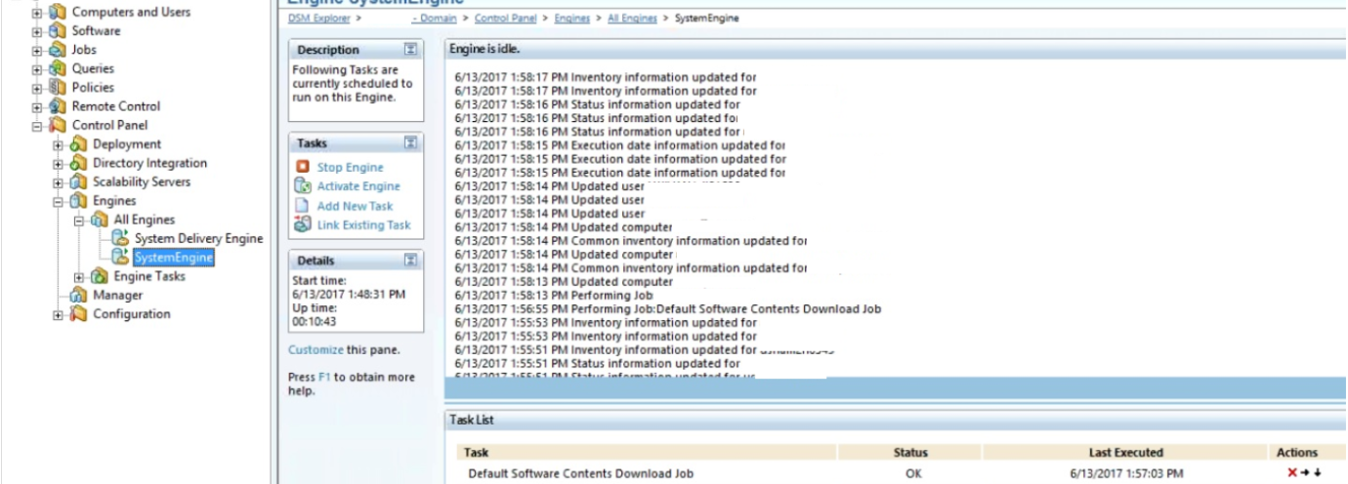Expand the Engine Tasks tree node
1348x484 pixels.
tap(79, 277)
